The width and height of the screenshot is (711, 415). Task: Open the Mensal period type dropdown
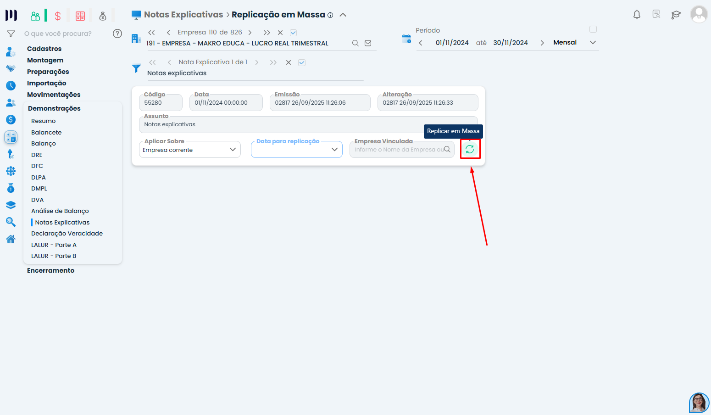575,43
